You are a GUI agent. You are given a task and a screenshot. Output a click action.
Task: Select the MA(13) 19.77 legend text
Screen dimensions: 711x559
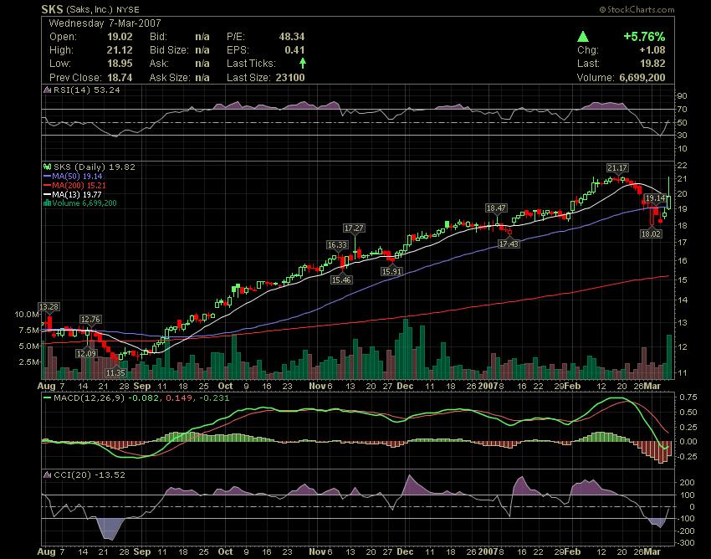[77, 194]
